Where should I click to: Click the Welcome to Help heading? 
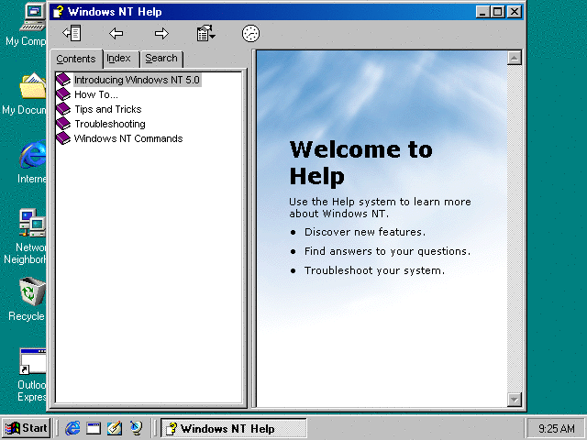tap(360, 163)
